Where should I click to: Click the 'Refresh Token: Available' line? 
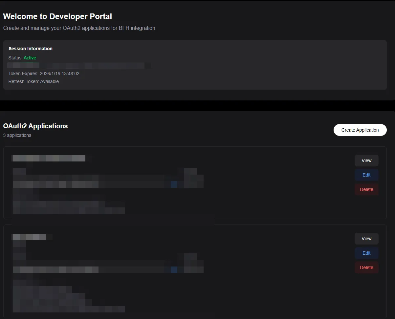(x=33, y=81)
